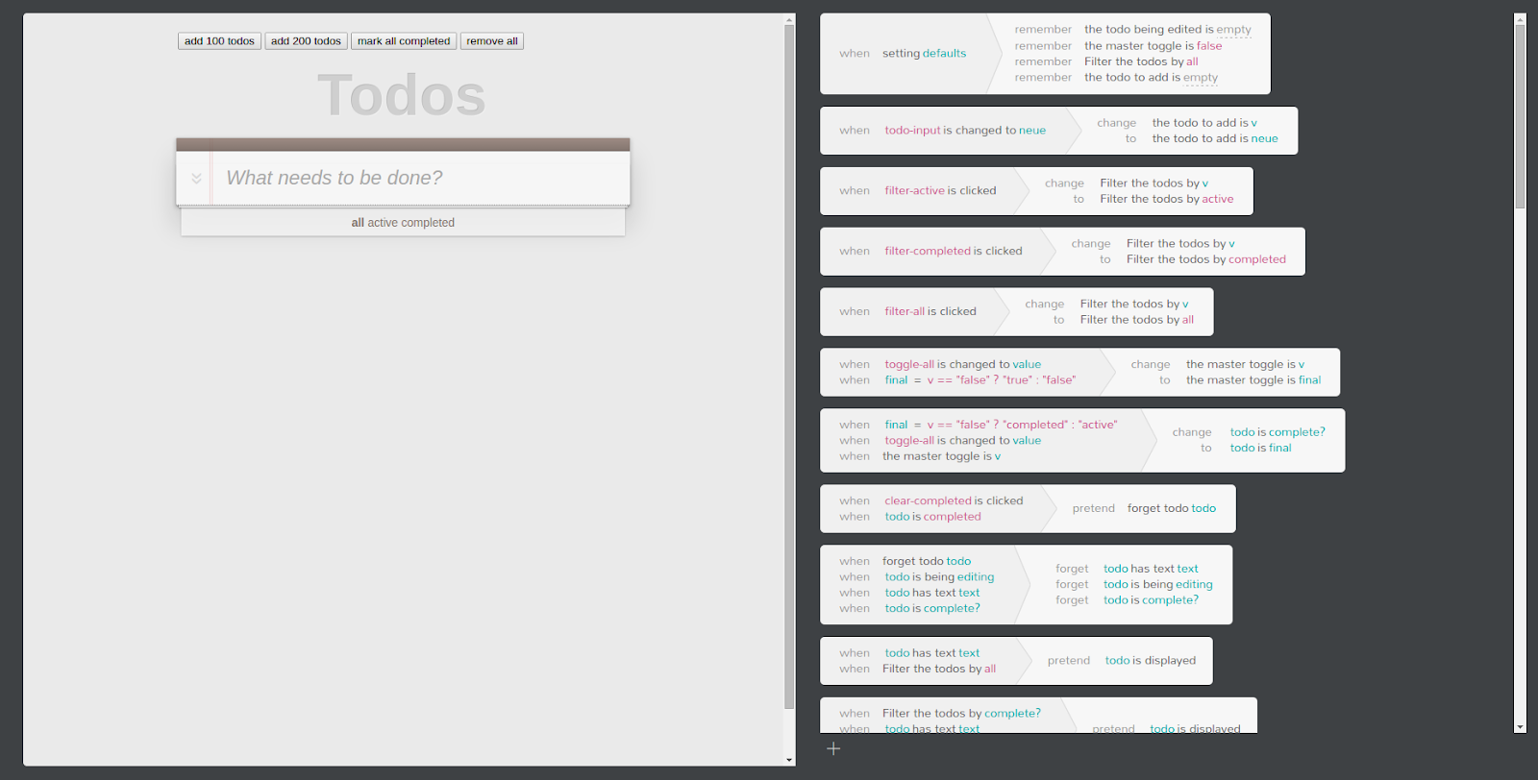This screenshot has width=1538, height=780.
Task: Switch to the 'completed' todos filter
Action: [428, 223]
